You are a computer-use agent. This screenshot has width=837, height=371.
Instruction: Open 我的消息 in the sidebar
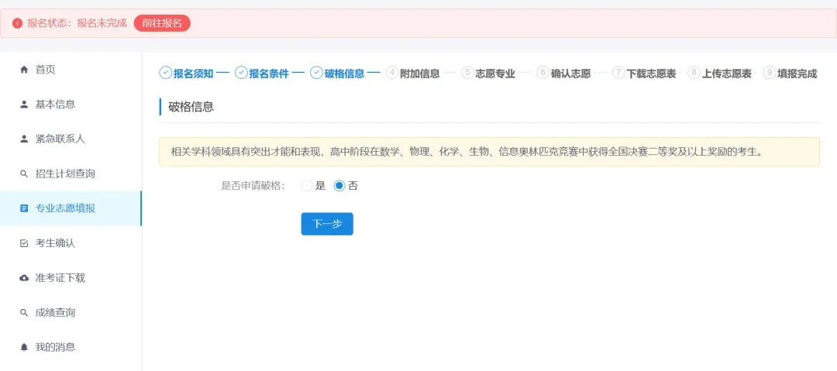click(x=71, y=348)
